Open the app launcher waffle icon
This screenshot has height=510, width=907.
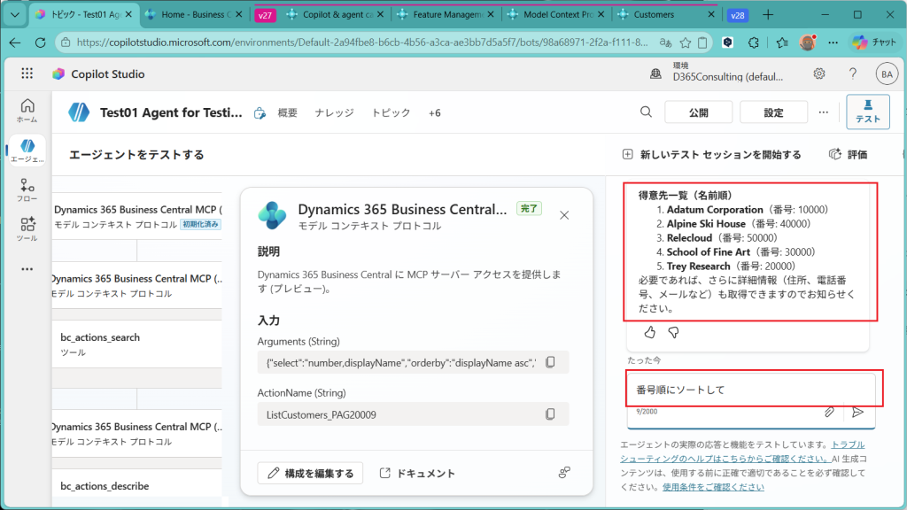click(27, 74)
